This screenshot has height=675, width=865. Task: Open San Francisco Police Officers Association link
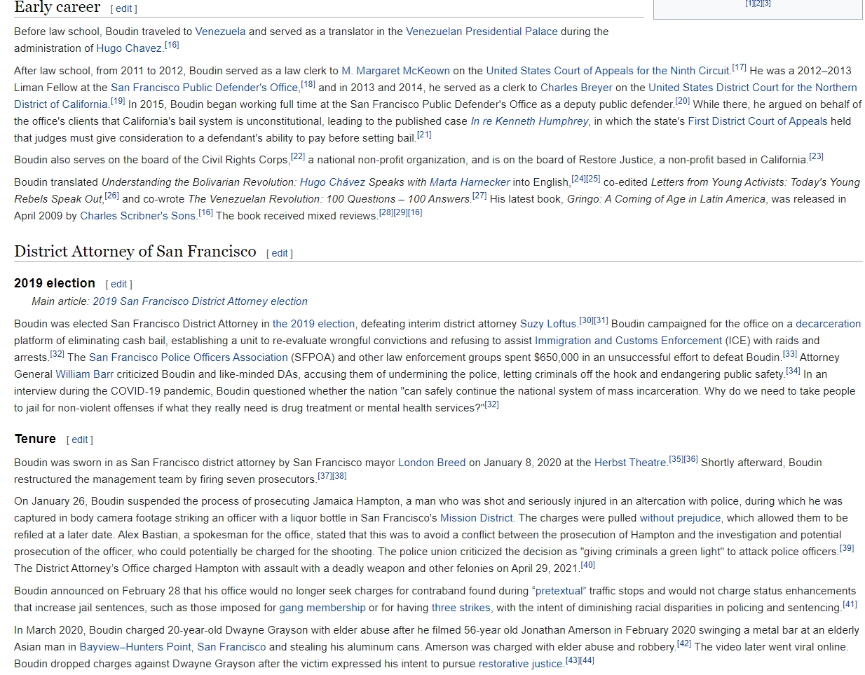tap(189, 357)
